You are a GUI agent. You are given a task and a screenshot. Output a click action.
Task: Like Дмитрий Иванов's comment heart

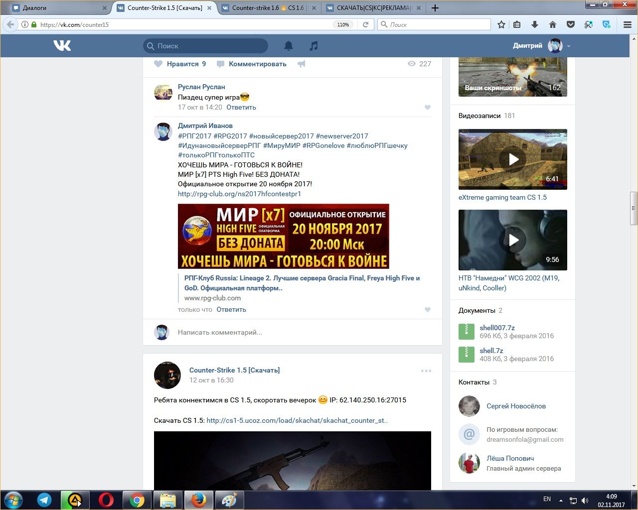pyautogui.click(x=427, y=310)
